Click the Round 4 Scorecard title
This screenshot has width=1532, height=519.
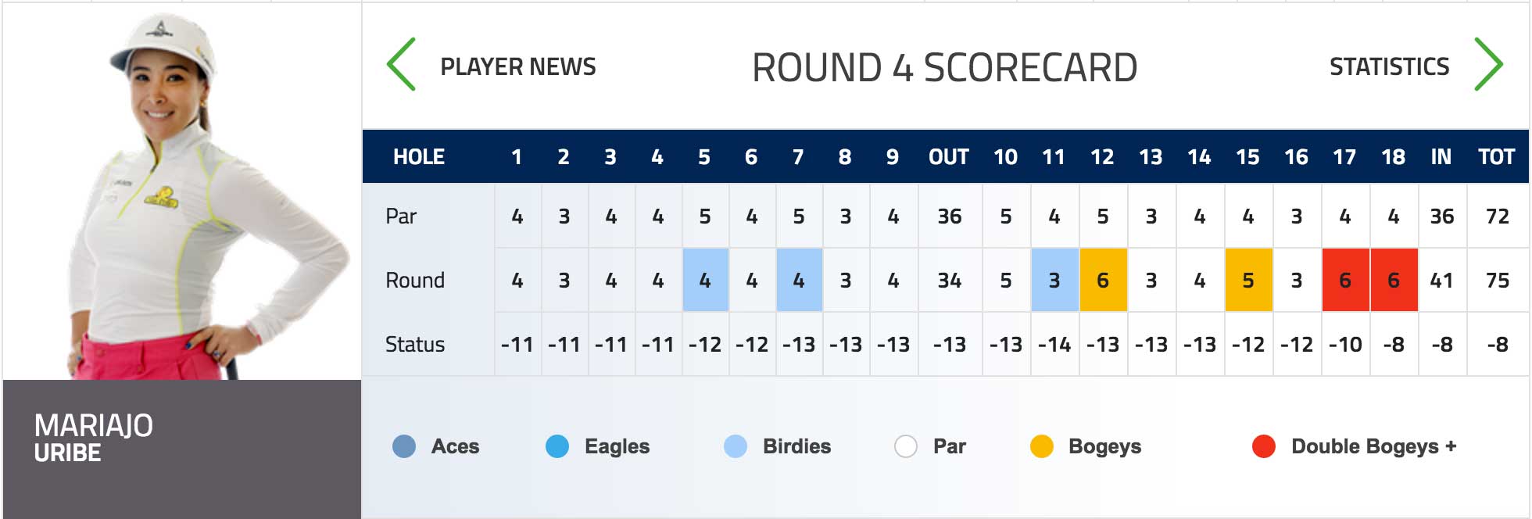(x=944, y=67)
